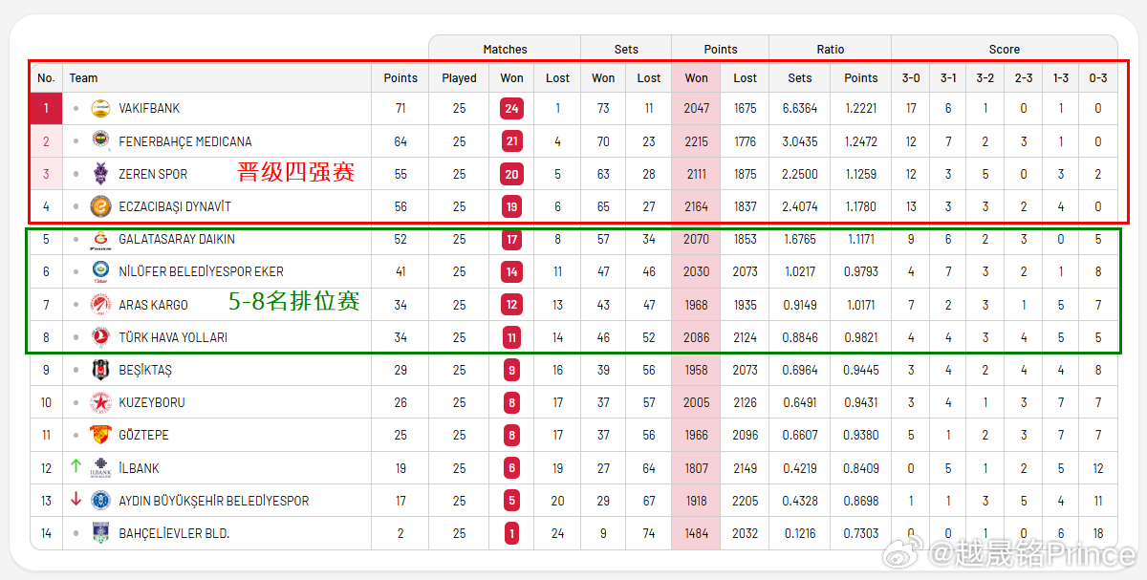The image size is (1147, 580).
Task: Sort by highlighted points Won column header
Action: 697,78
